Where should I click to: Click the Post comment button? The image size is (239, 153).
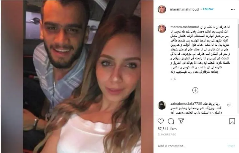[231, 146]
